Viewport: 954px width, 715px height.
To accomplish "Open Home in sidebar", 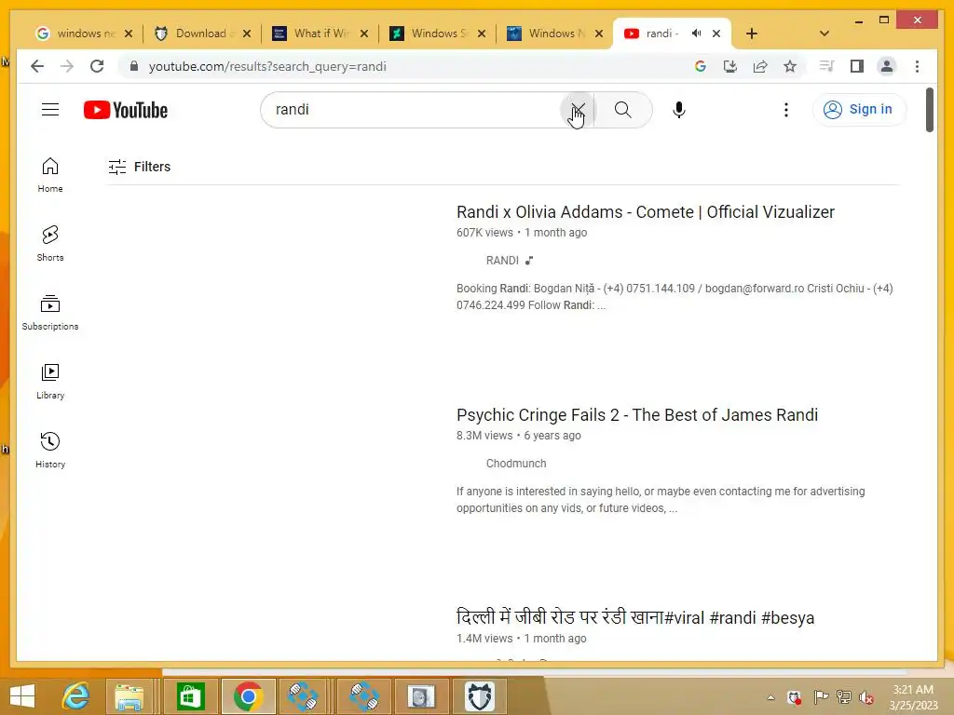I will coord(50,175).
